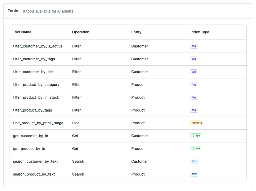Click the text badge for search_product_by_text

click(194, 174)
